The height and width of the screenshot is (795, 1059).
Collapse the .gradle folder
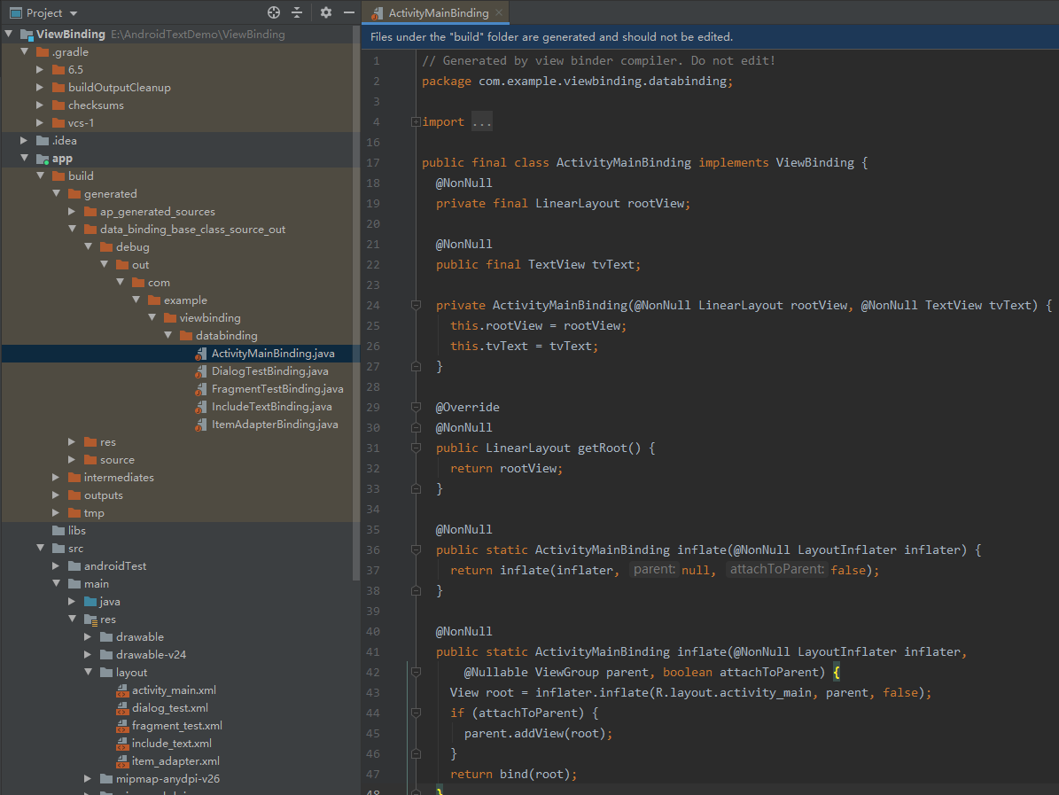click(25, 52)
